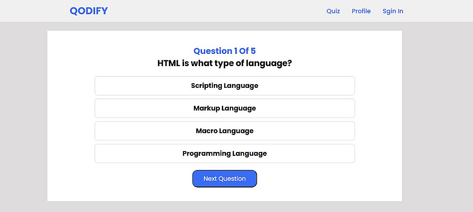Open the Quiz page from navigation
The image size is (473, 212).
pyautogui.click(x=333, y=11)
